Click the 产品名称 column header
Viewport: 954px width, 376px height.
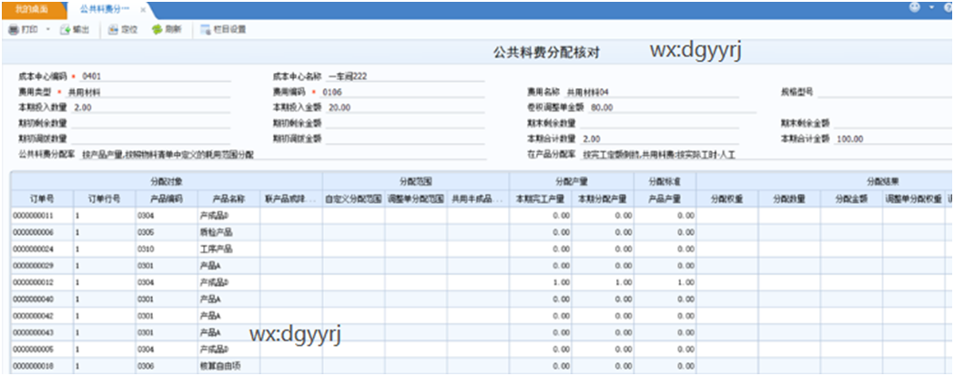[228, 199]
